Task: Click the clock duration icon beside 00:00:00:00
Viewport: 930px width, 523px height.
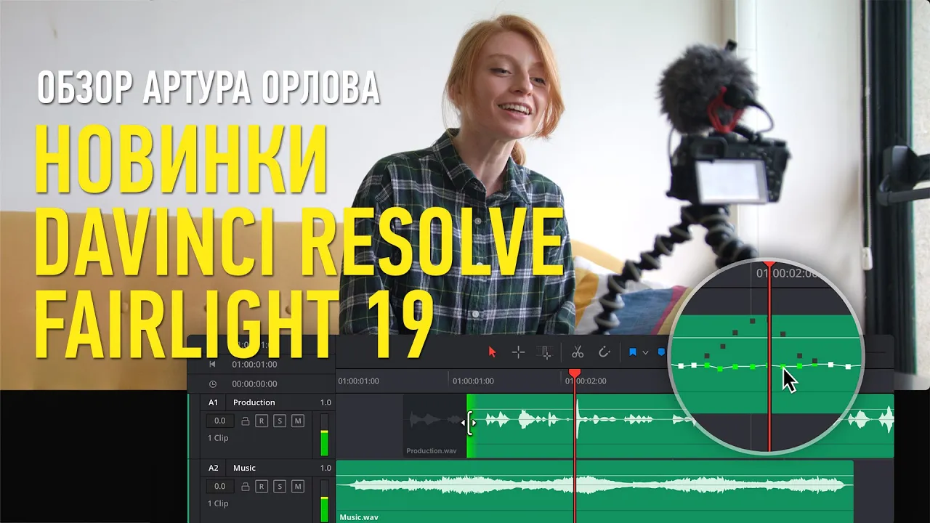Action: coord(212,384)
